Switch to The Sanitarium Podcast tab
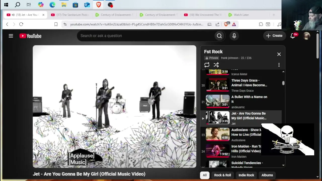The height and width of the screenshot is (181, 322). (70, 15)
